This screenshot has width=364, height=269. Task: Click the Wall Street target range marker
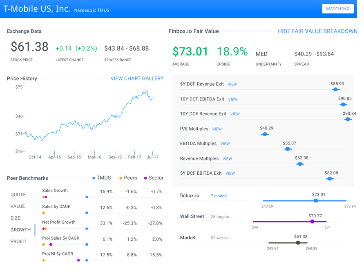313,222
